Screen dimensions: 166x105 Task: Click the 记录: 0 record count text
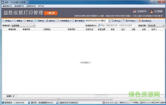tap(11, 96)
